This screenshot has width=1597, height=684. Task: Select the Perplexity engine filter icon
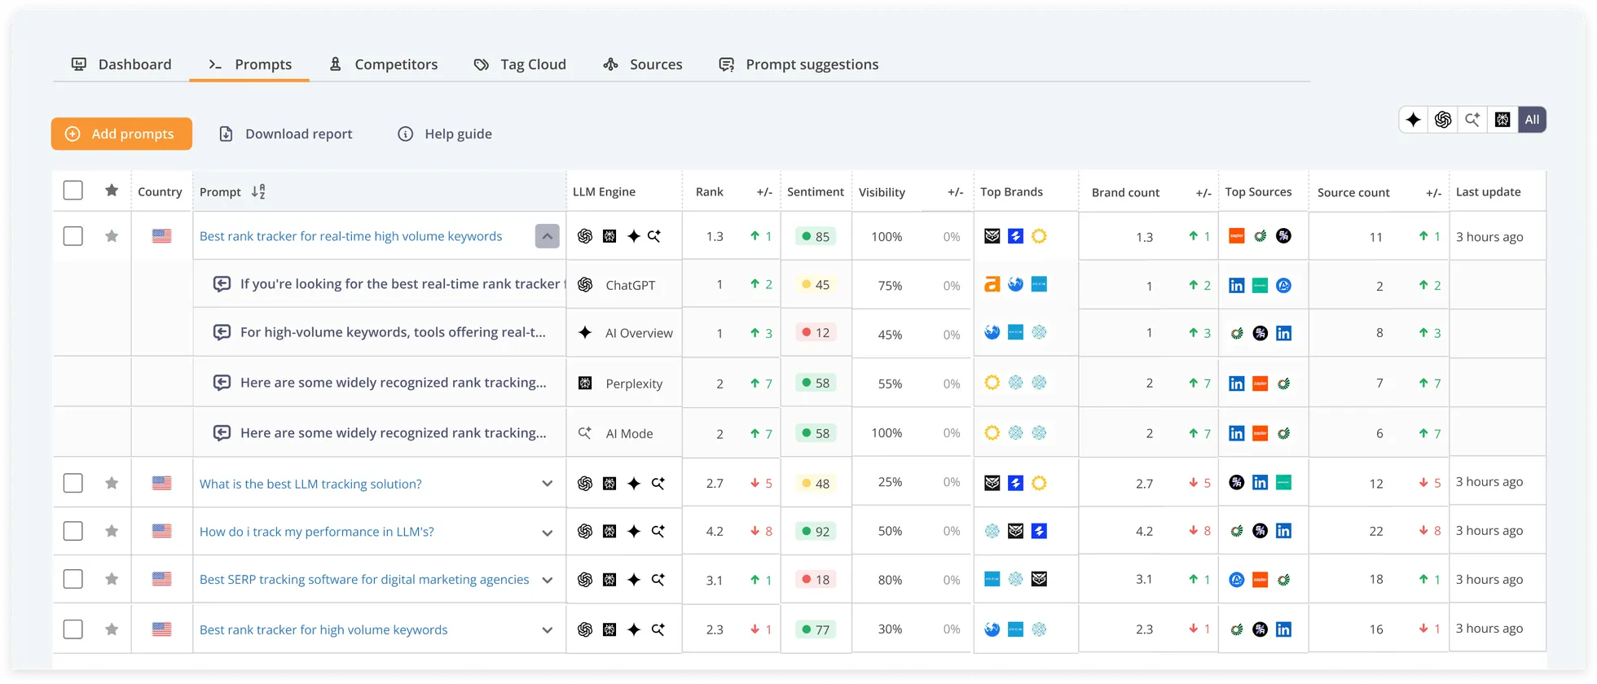[x=1502, y=120]
